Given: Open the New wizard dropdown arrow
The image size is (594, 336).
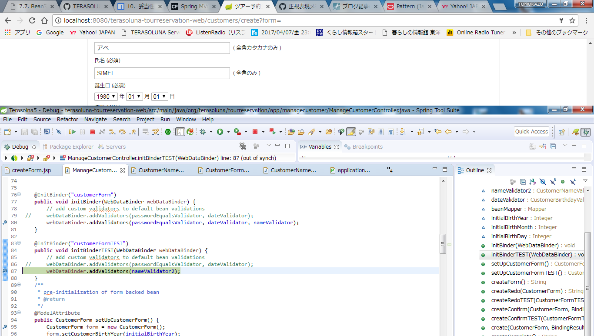Looking at the screenshot, I should tap(16, 132).
